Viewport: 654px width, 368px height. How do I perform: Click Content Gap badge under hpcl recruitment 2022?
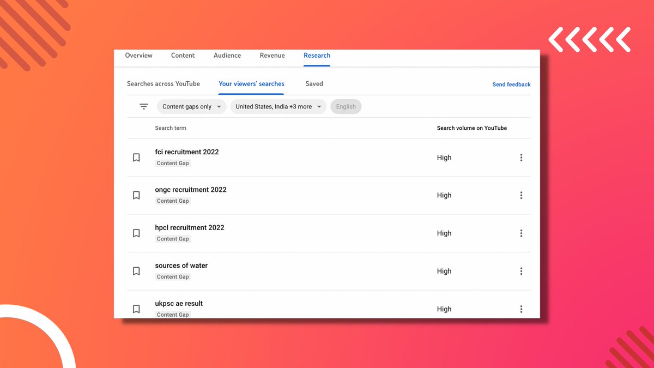click(x=173, y=239)
